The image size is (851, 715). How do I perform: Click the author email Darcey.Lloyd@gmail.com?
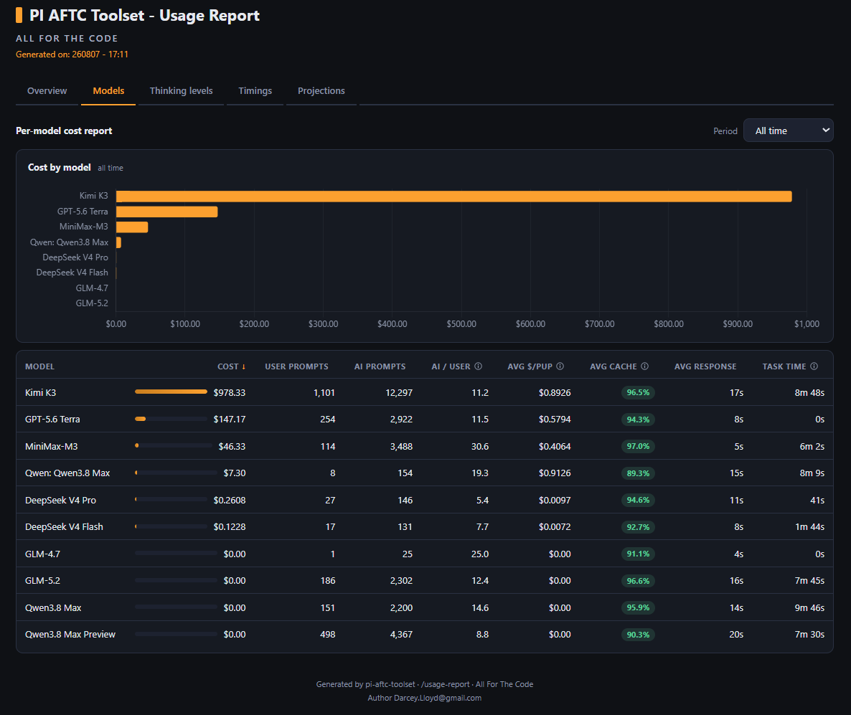click(x=438, y=698)
